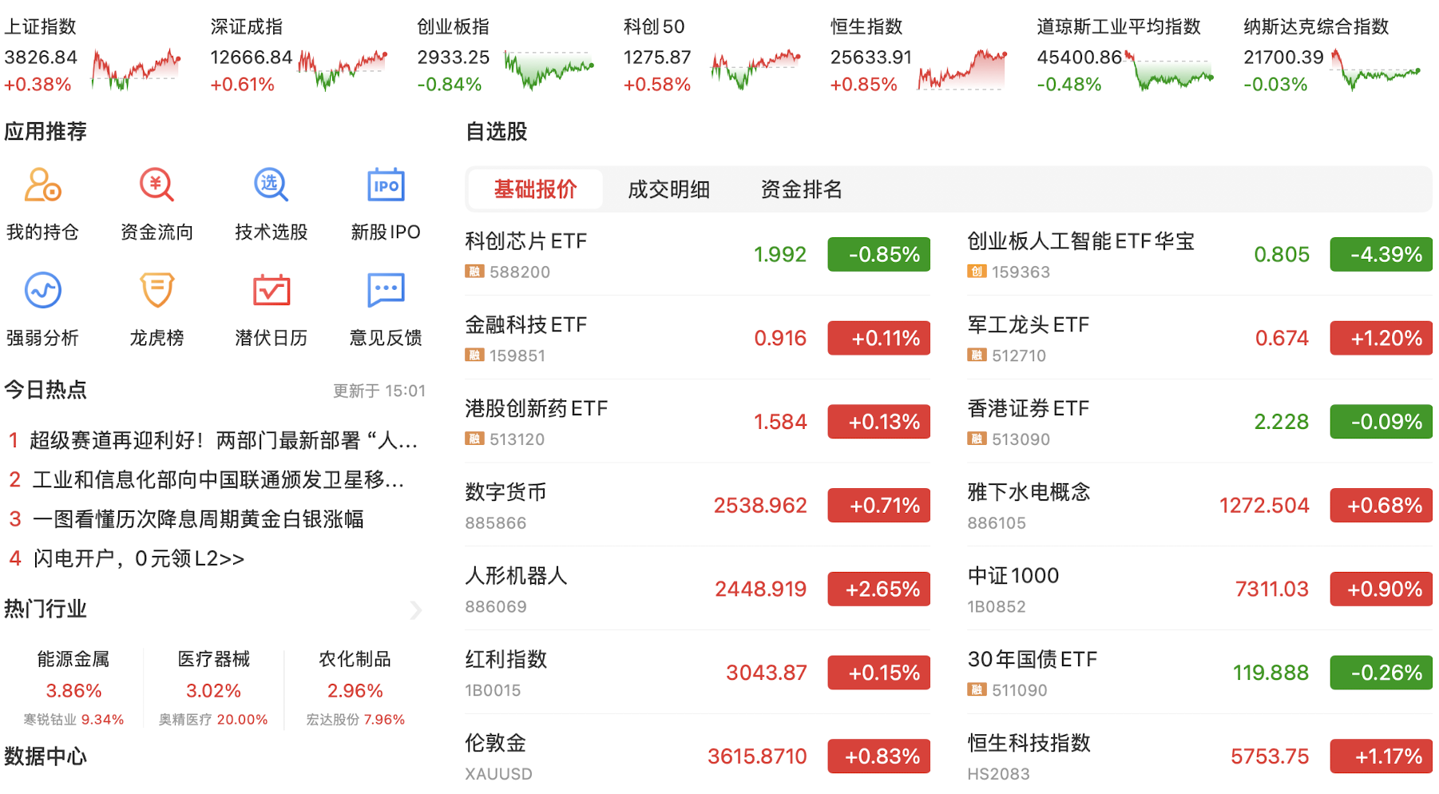
Task: Click the 恒生指数 mini trend chart
Action: [962, 69]
